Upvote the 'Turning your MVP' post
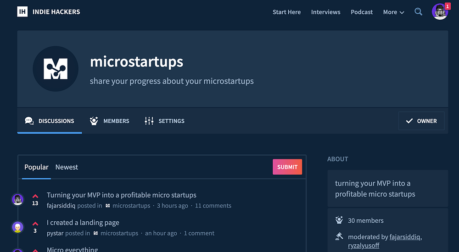This screenshot has width=459, height=252. pyautogui.click(x=35, y=196)
